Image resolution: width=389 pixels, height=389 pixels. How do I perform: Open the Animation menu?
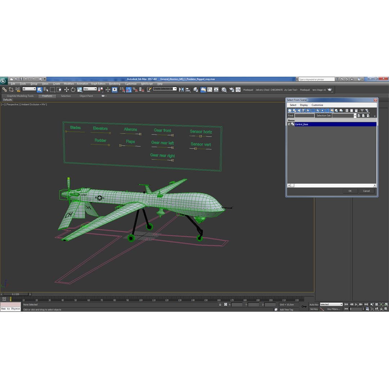tap(82, 84)
